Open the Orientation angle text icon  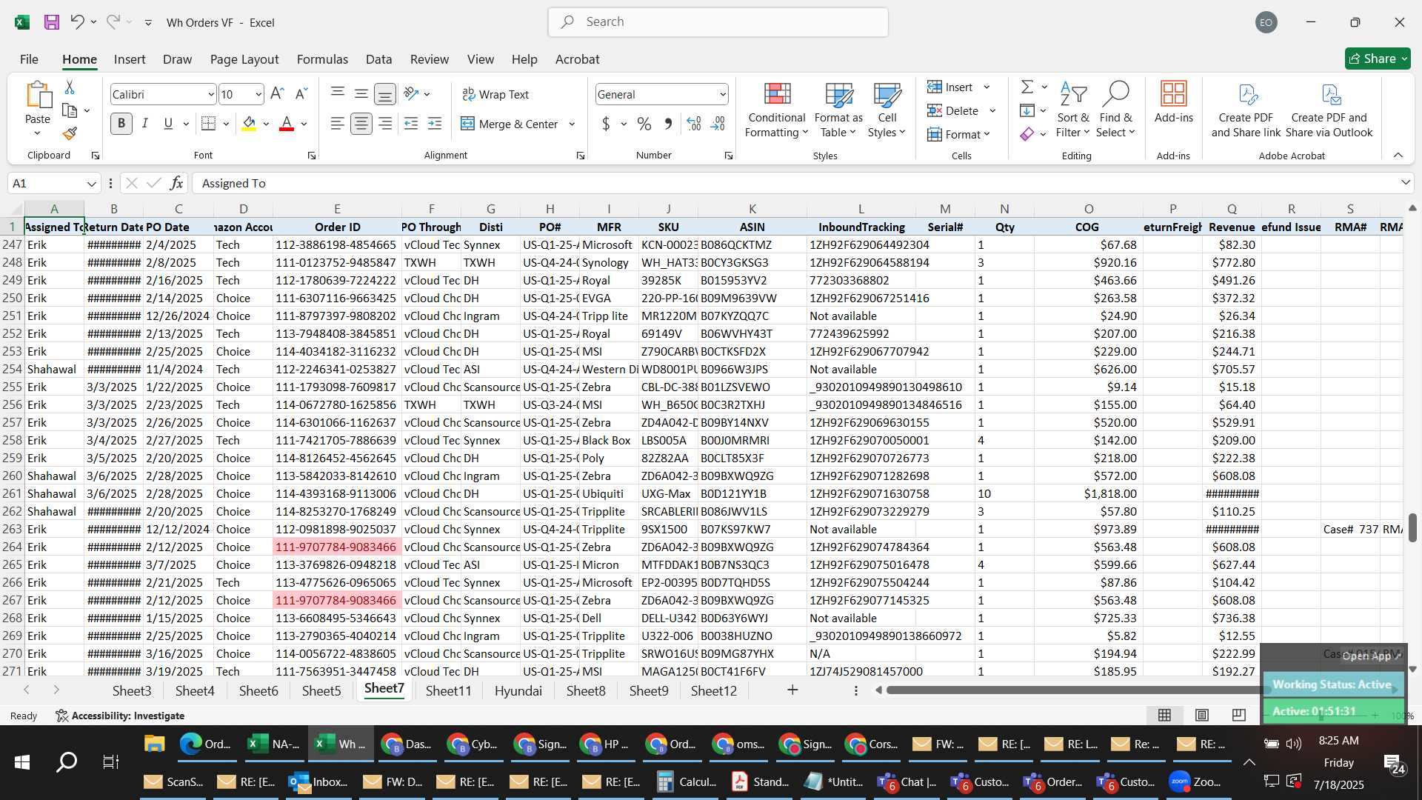tap(412, 93)
